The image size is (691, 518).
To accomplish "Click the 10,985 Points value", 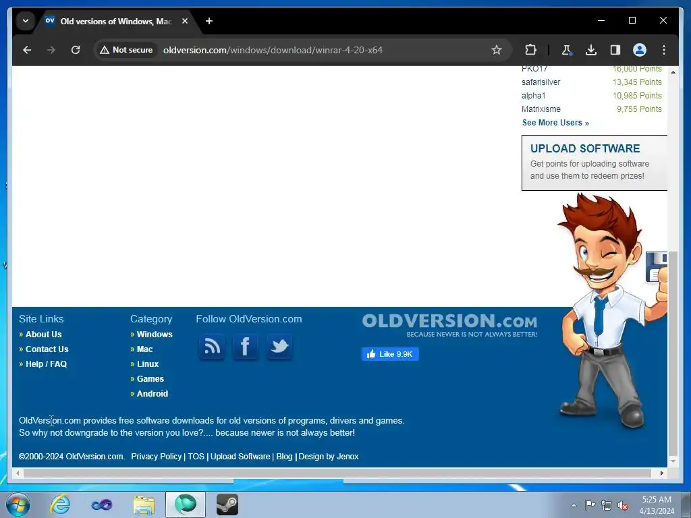I will 637,96.
